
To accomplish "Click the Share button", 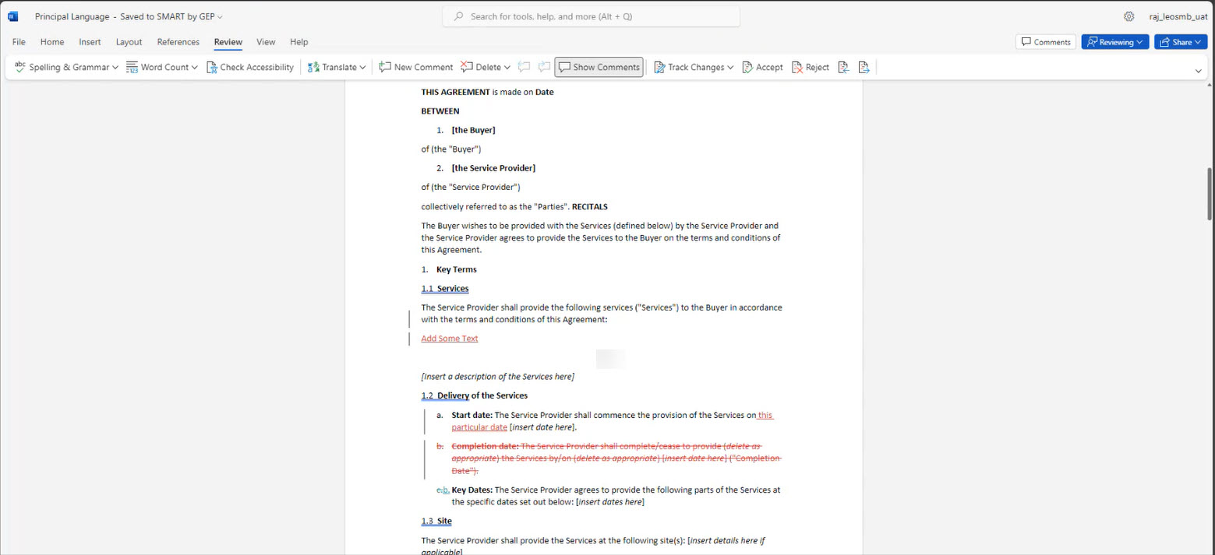I will coord(1180,42).
